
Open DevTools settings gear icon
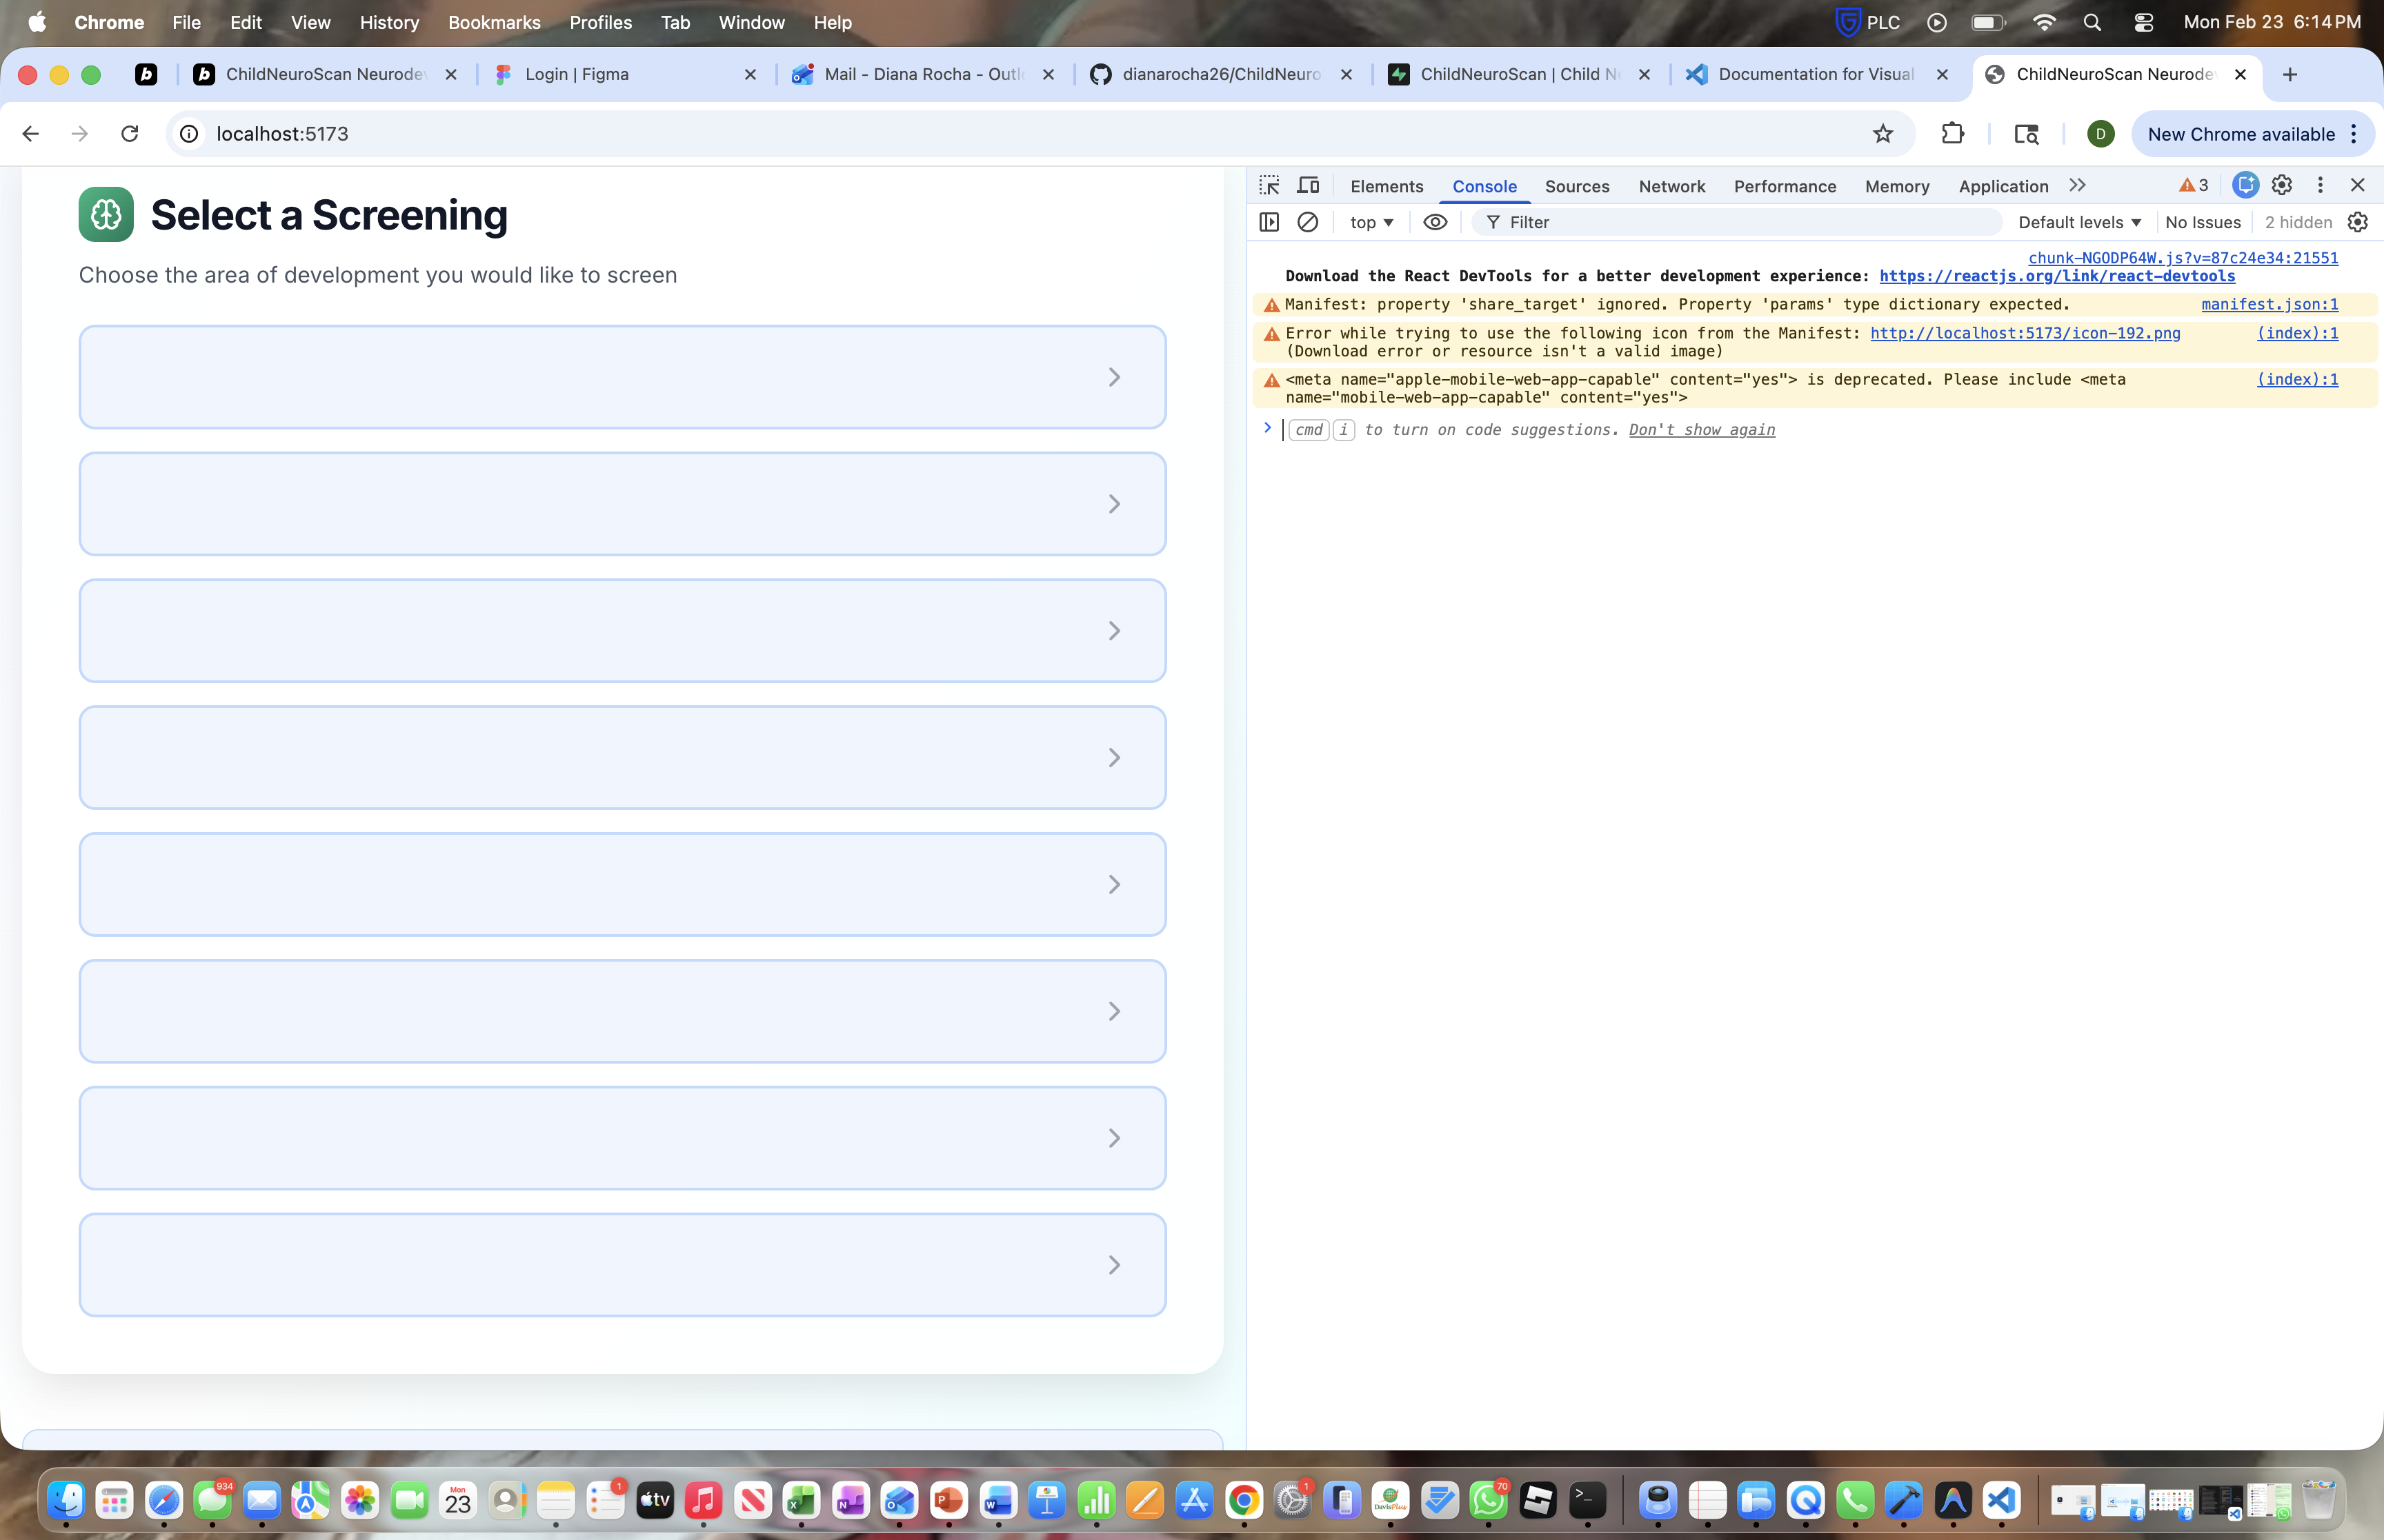[2282, 185]
